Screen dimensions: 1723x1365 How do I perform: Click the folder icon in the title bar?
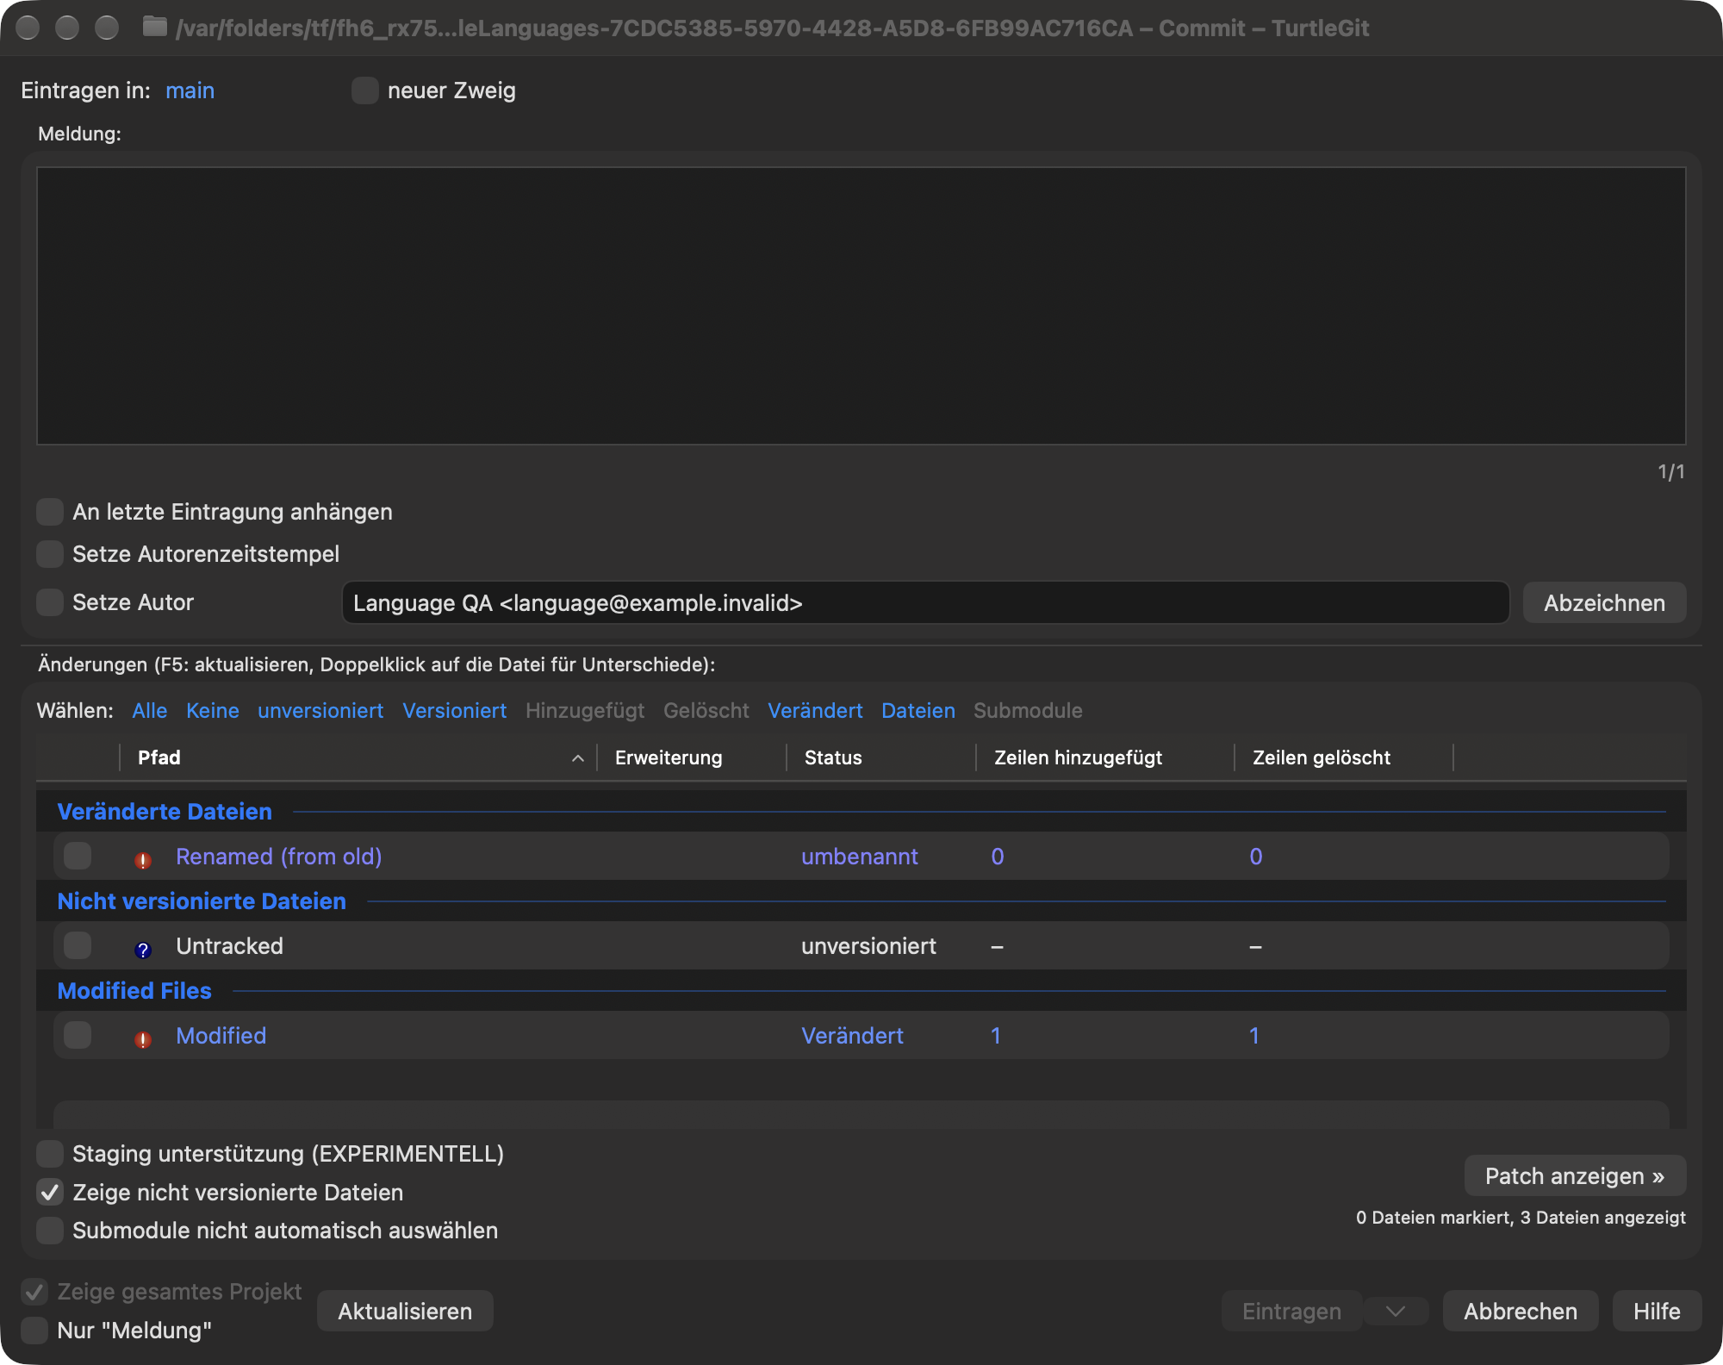154,28
